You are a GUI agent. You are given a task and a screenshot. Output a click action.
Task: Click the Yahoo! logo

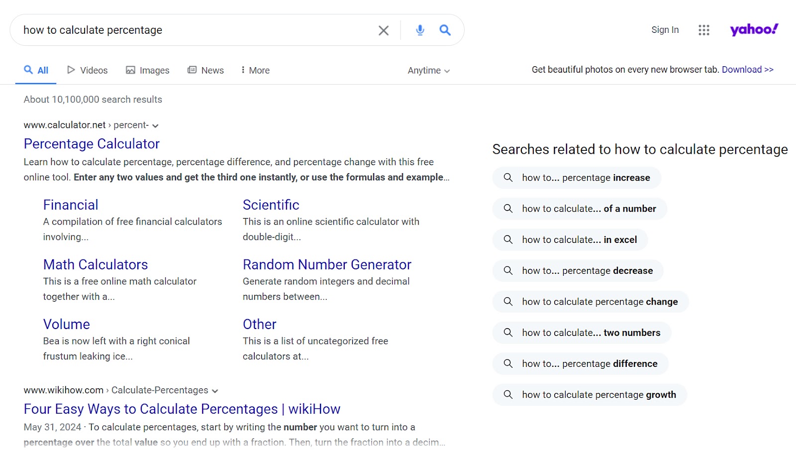(753, 29)
